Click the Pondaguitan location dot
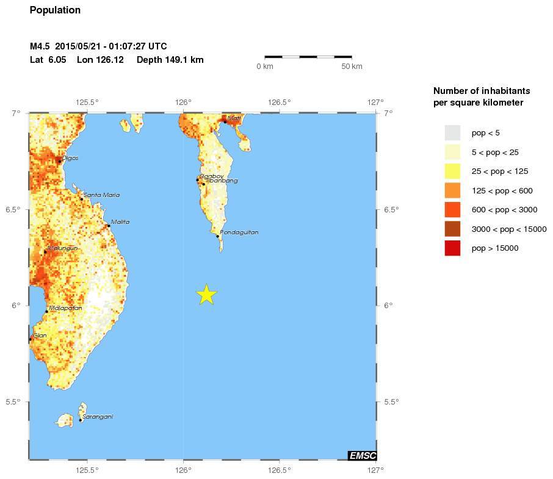 [217, 236]
